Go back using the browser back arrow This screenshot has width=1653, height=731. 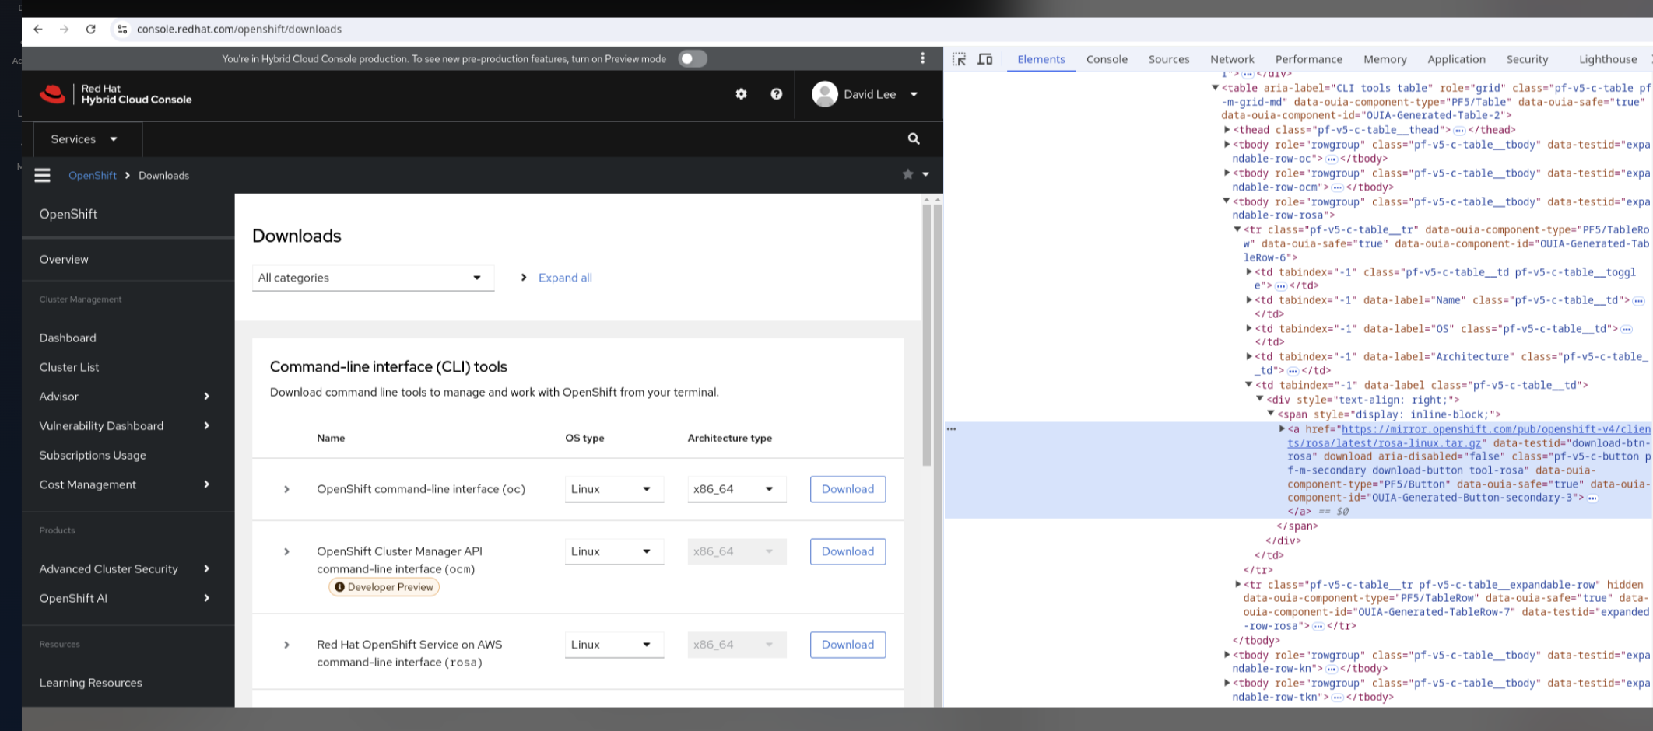click(38, 30)
